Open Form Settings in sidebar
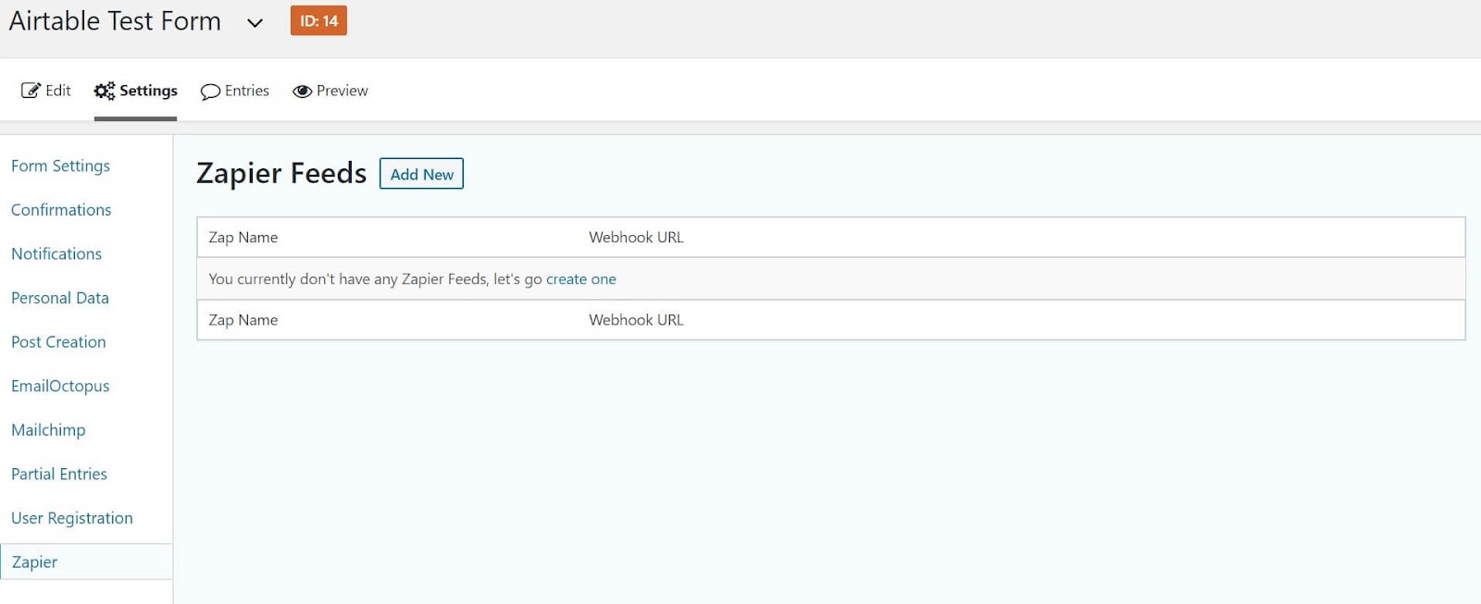Image resolution: width=1481 pixels, height=604 pixels. (x=60, y=166)
